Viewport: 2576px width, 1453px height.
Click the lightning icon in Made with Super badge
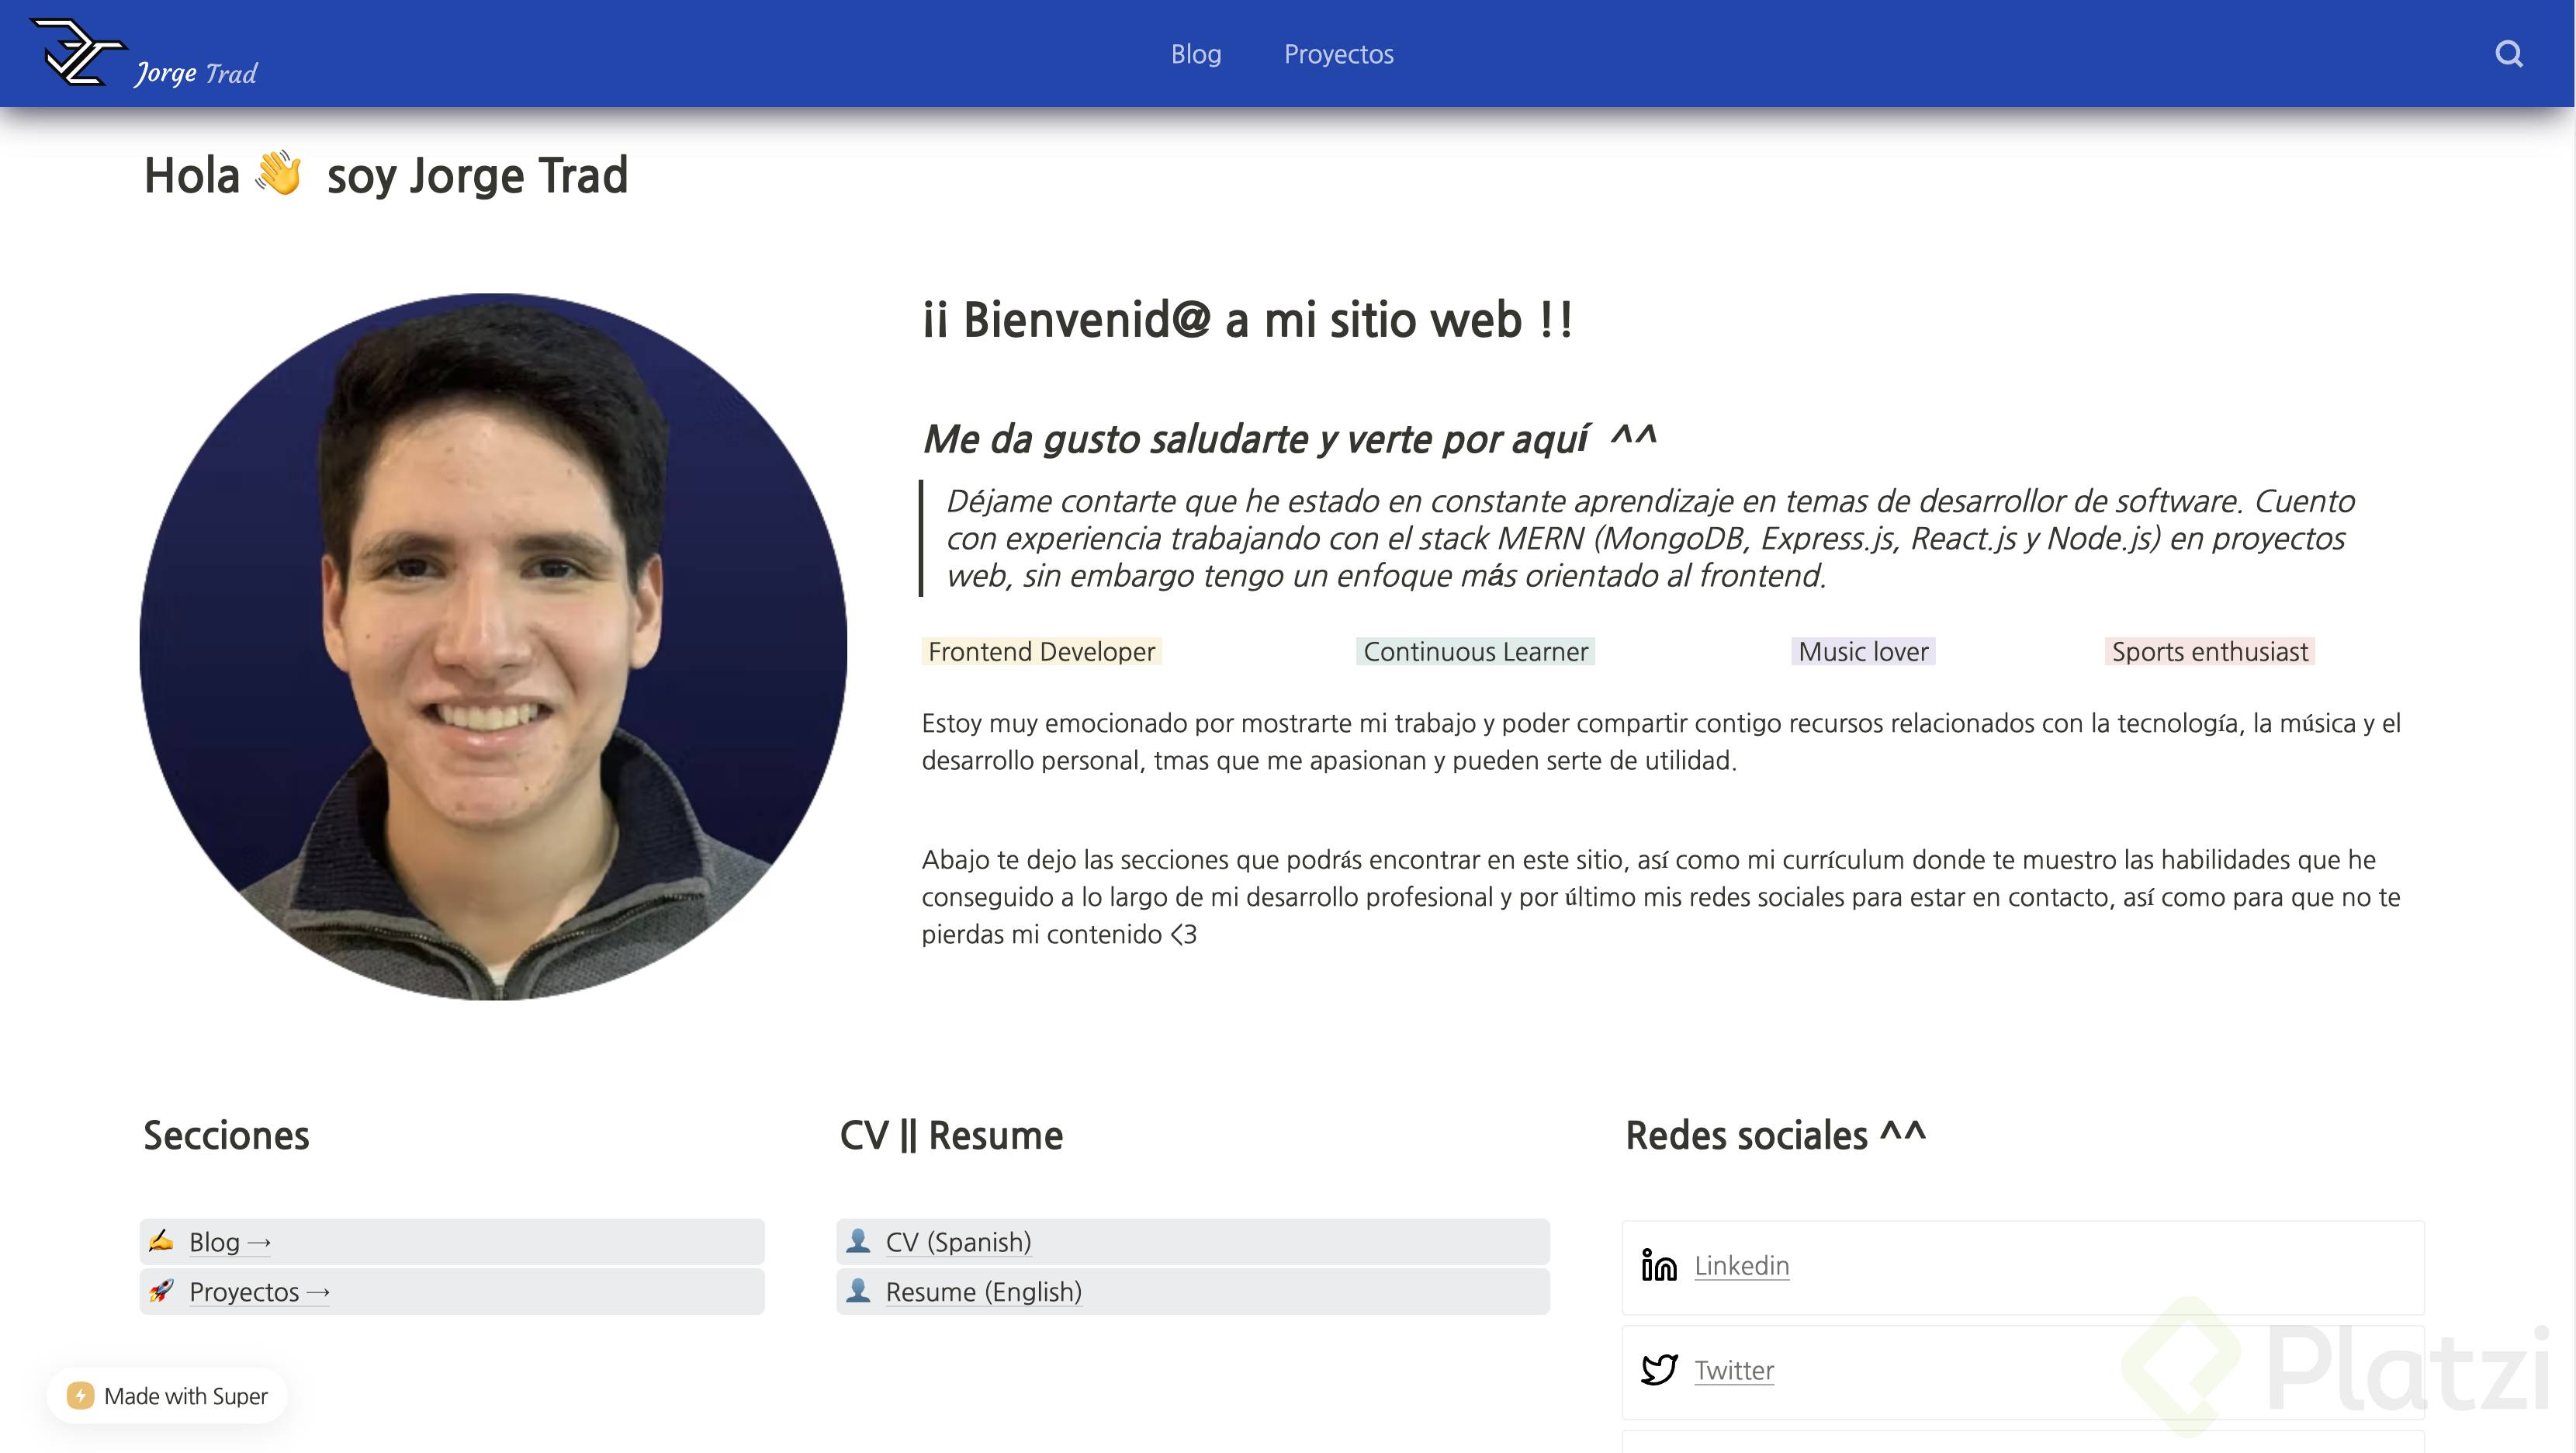point(80,1396)
